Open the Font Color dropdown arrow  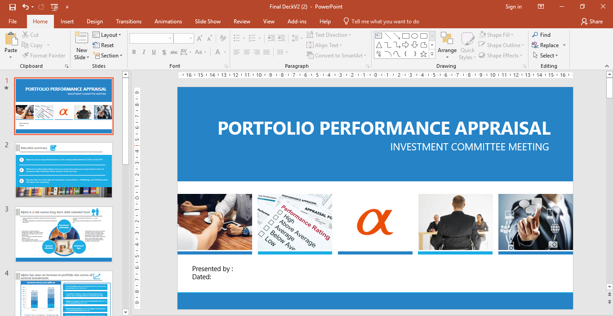pyautogui.click(x=225, y=52)
